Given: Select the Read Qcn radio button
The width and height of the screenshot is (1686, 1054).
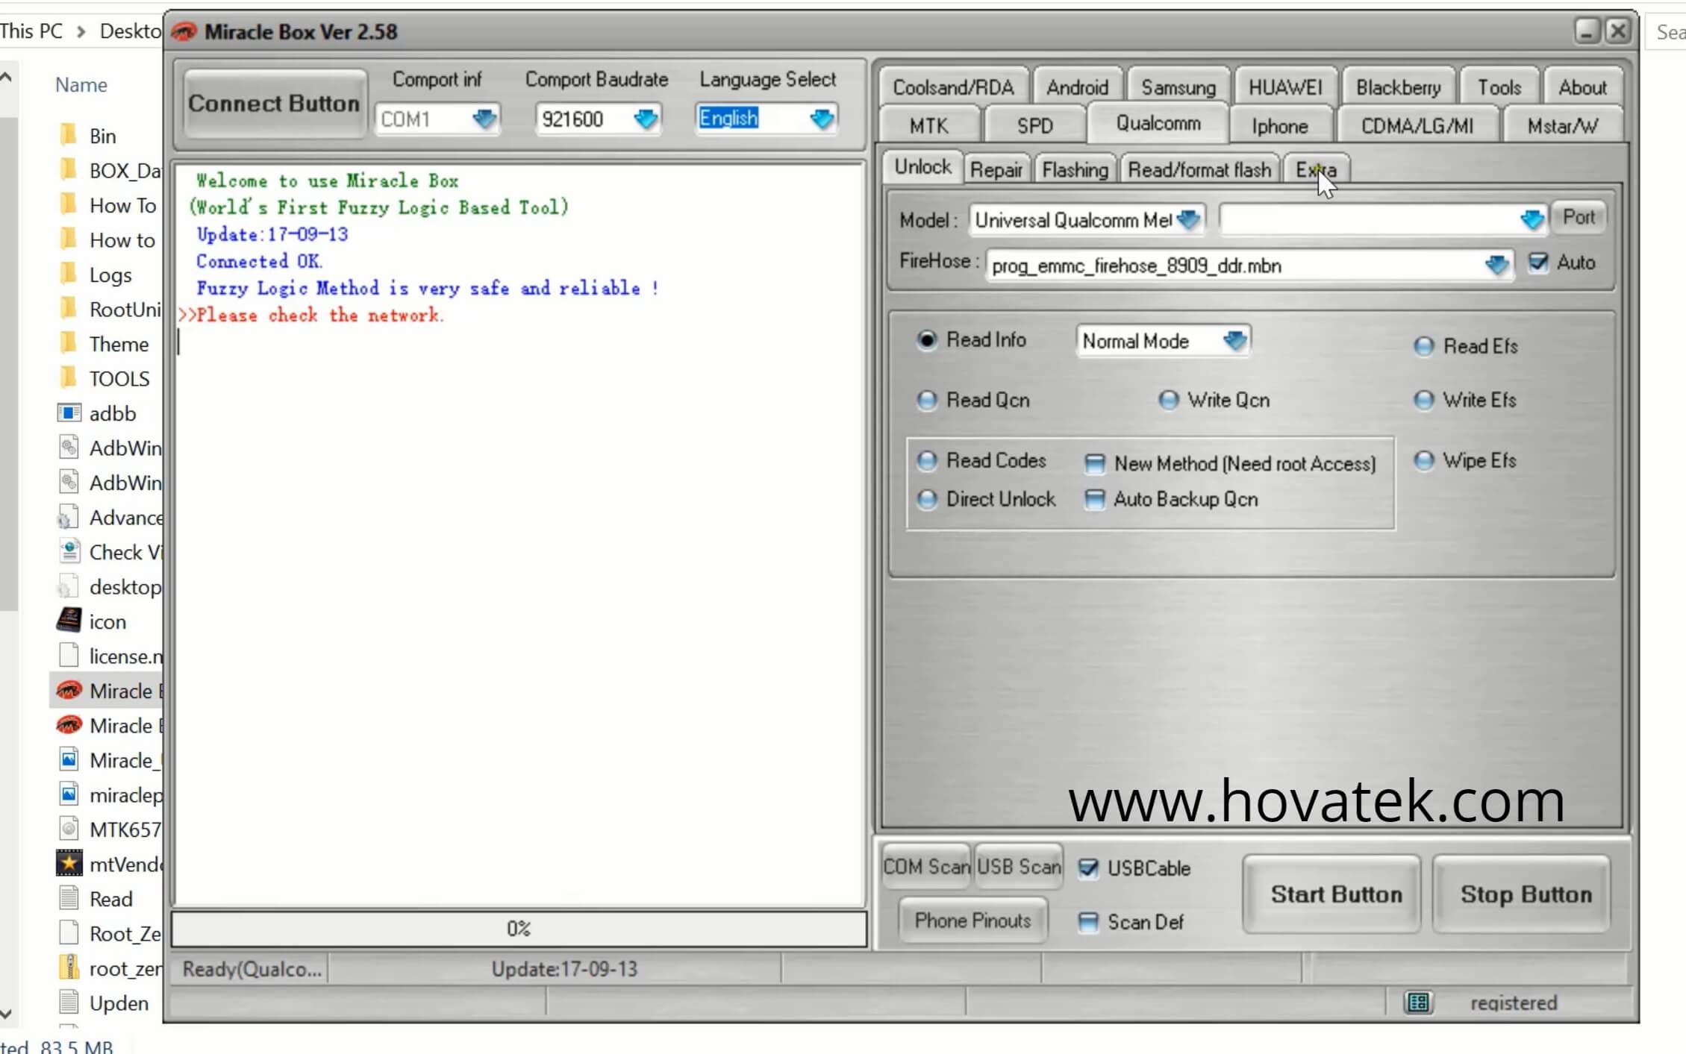Looking at the screenshot, I should [926, 401].
